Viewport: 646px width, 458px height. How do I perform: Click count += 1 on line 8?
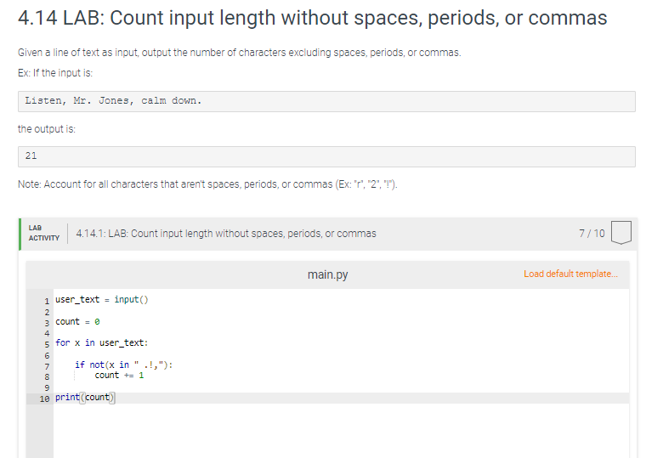(x=119, y=376)
